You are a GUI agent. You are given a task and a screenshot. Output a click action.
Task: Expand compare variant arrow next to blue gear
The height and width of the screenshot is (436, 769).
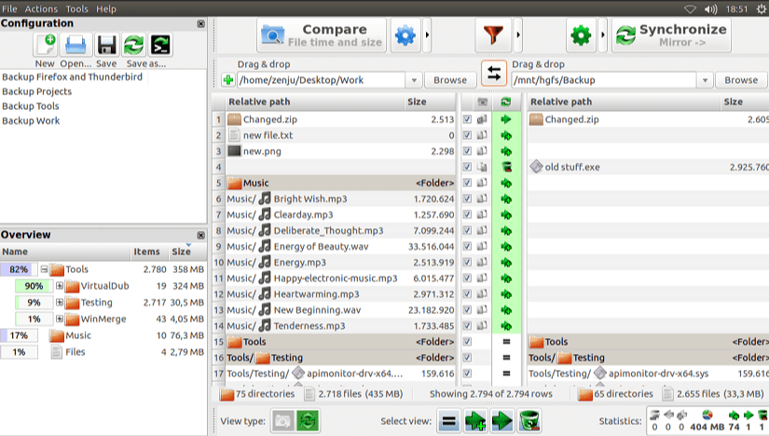point(427,35)
